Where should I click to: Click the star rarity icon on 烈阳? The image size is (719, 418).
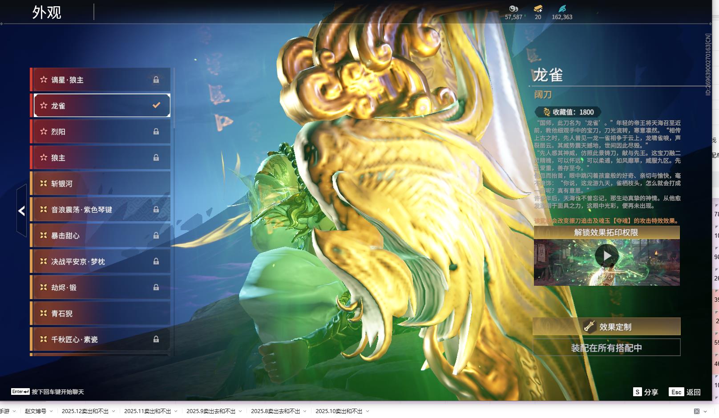point(44,131)
